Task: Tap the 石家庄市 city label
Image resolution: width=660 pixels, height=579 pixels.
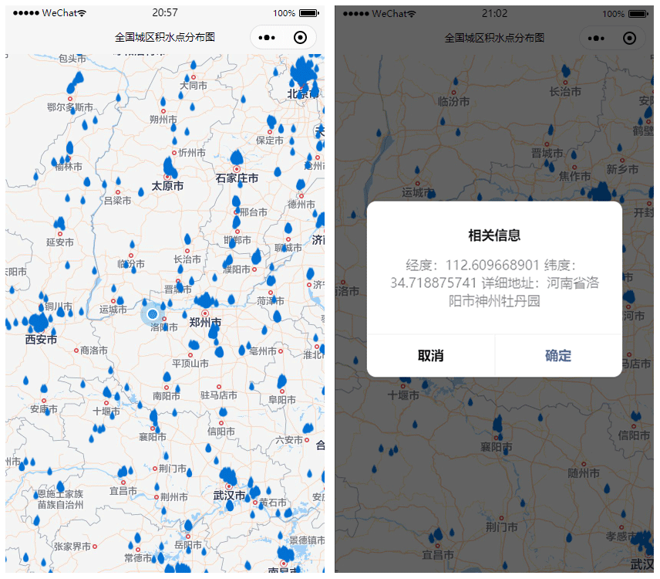Action: (x=237, y=178)
